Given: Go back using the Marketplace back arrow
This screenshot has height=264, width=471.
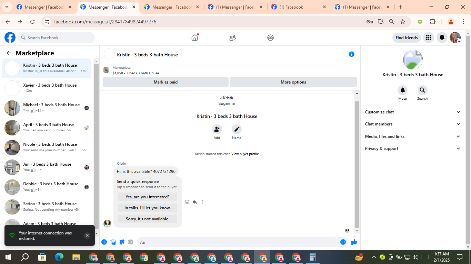Looking at the screenshot, I should 9,53.
